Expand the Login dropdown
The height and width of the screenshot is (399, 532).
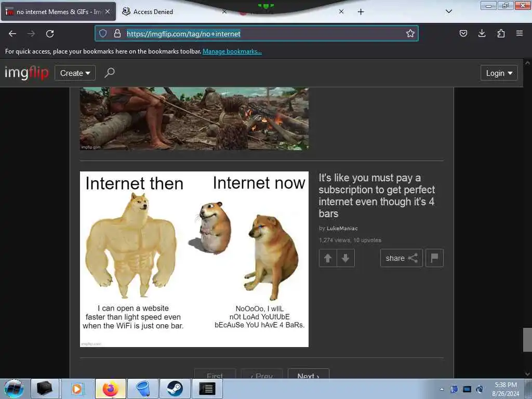tap(499, 73)
